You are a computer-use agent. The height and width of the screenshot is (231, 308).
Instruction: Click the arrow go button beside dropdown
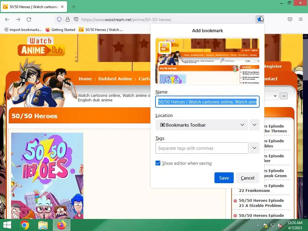coord(283,96)
